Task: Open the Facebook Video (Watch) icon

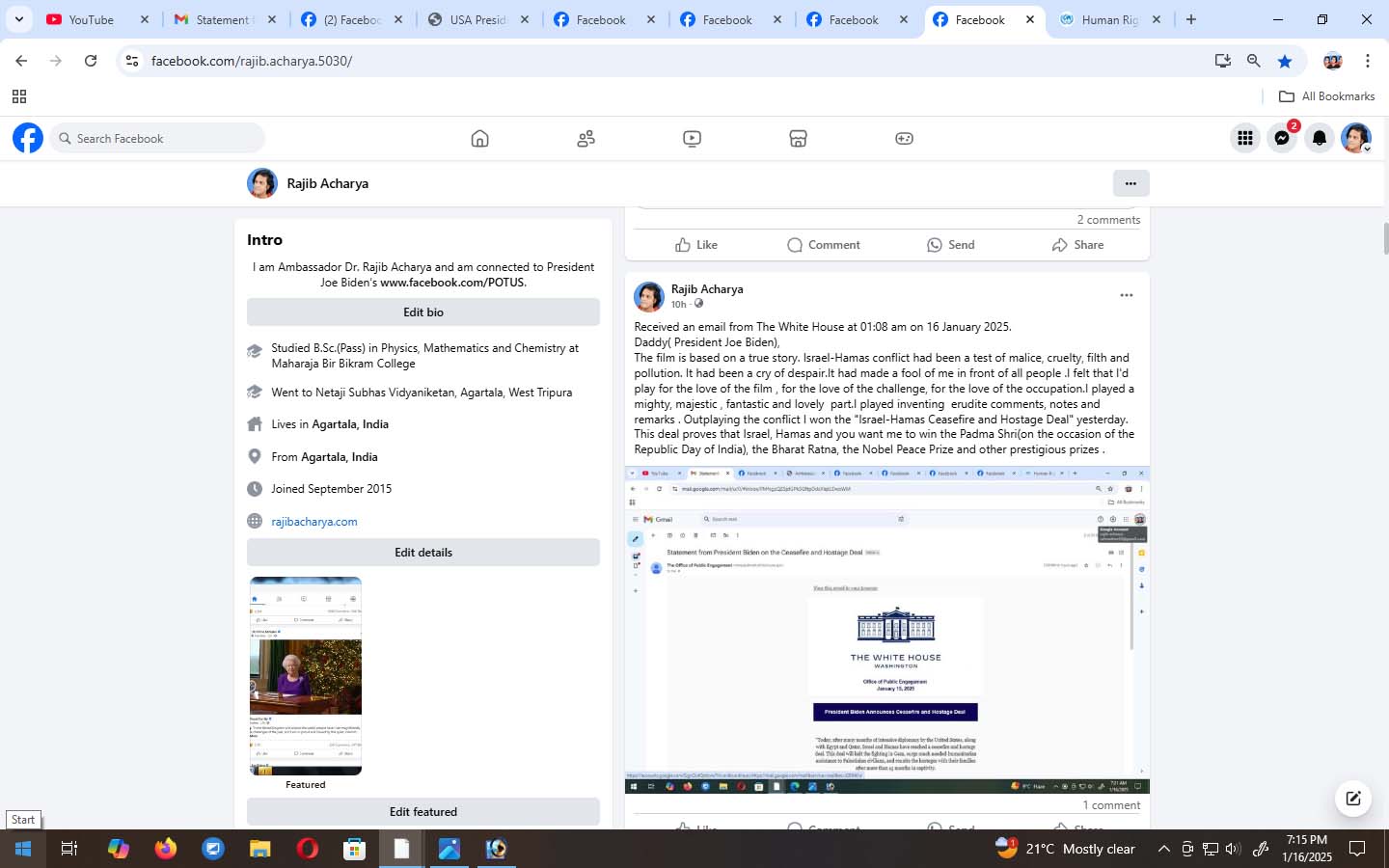Action: tap(692, 138)
